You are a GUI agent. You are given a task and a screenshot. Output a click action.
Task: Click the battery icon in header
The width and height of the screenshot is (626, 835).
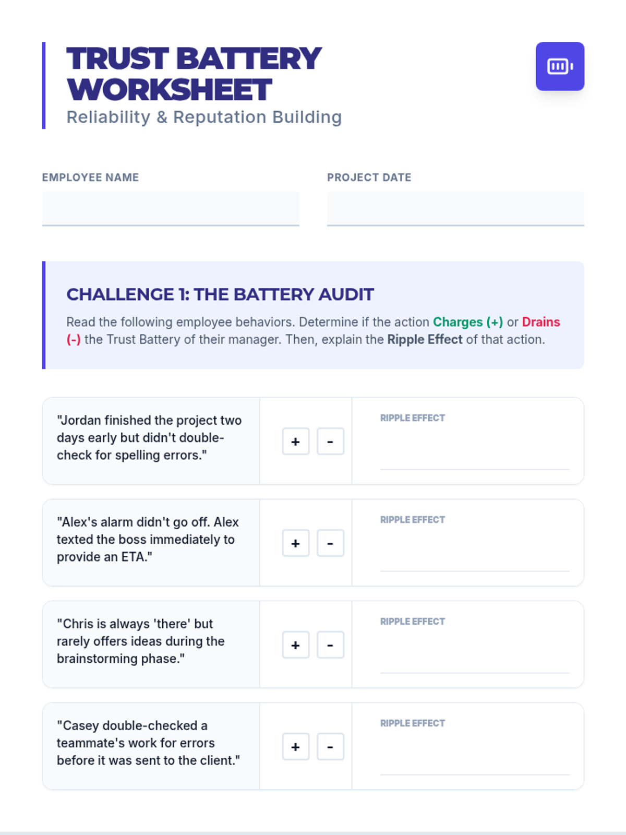click(560, 66)
